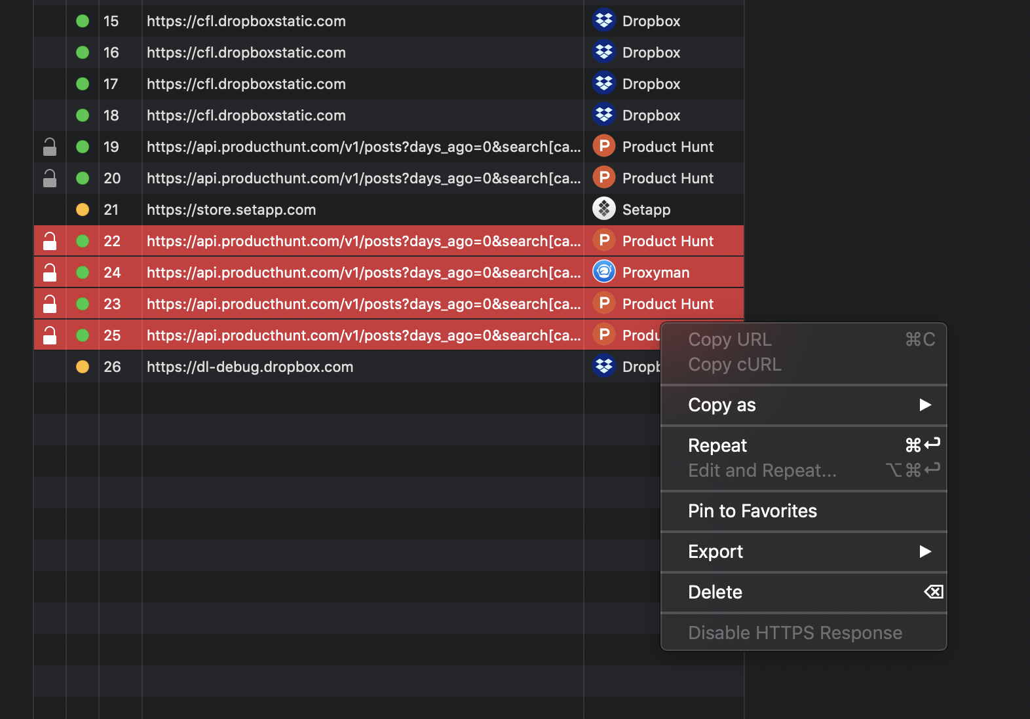Click the Dropbox icon in row 15
Screen dimensions: 1030x719
click(603, 20)
